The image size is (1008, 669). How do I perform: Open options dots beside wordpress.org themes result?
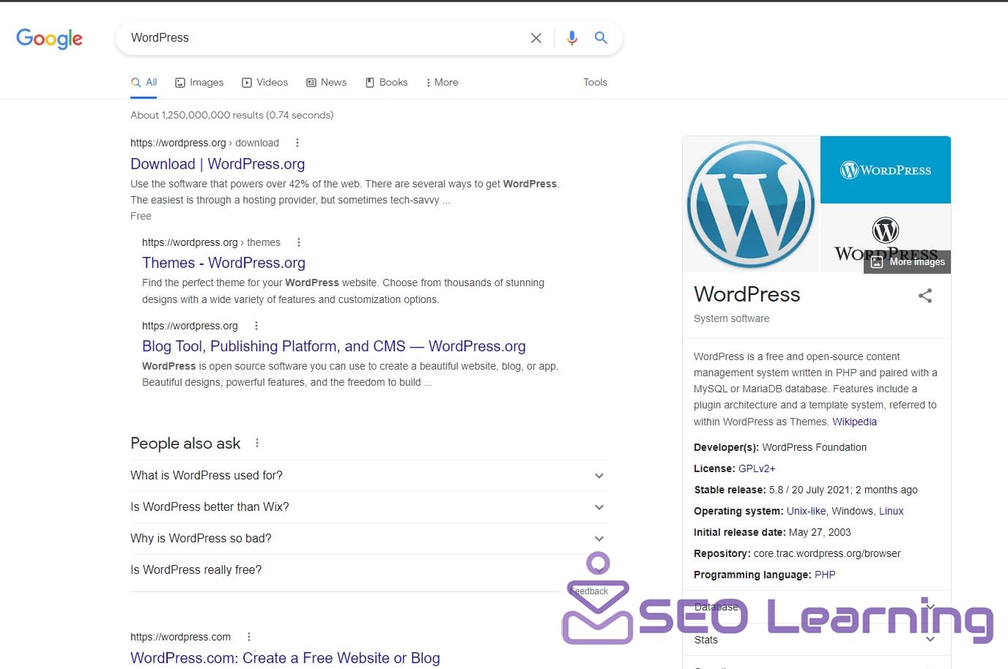(299, 242)
